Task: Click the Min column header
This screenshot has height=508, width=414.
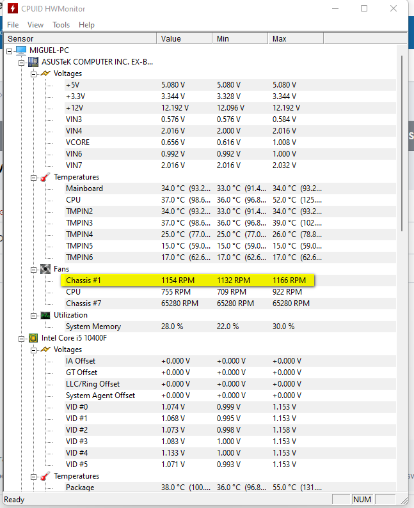Action: (x=240, y=38)
